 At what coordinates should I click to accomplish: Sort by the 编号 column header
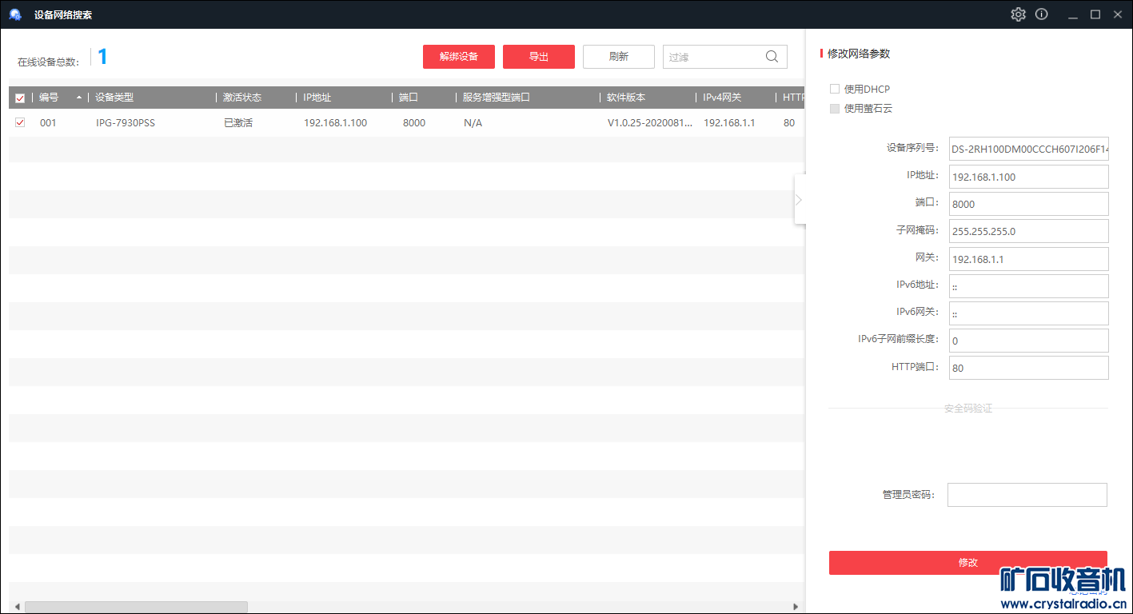[x=49, y=98]
